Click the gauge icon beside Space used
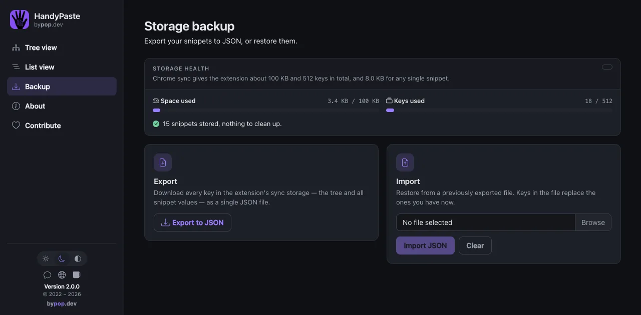 click(x=156, y=100)
